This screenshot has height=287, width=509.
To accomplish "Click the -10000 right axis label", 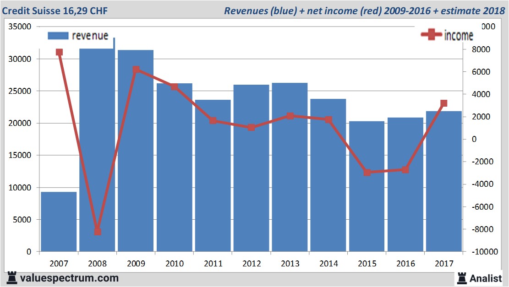I will (484, 252).
